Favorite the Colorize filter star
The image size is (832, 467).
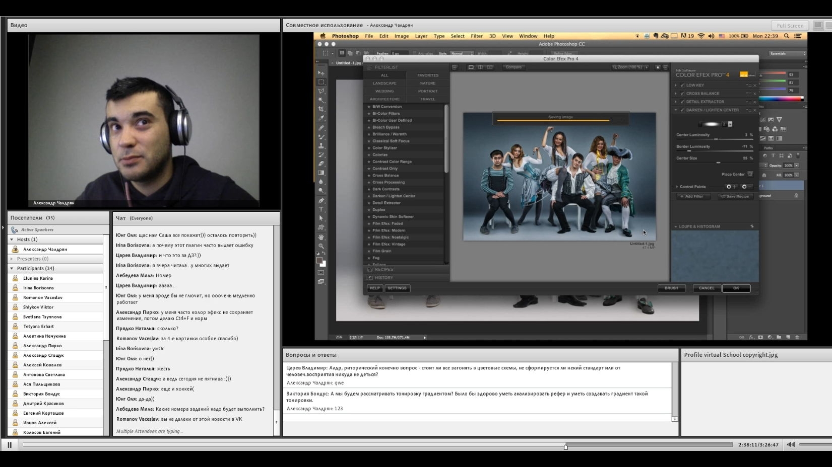tap(369, 155)
